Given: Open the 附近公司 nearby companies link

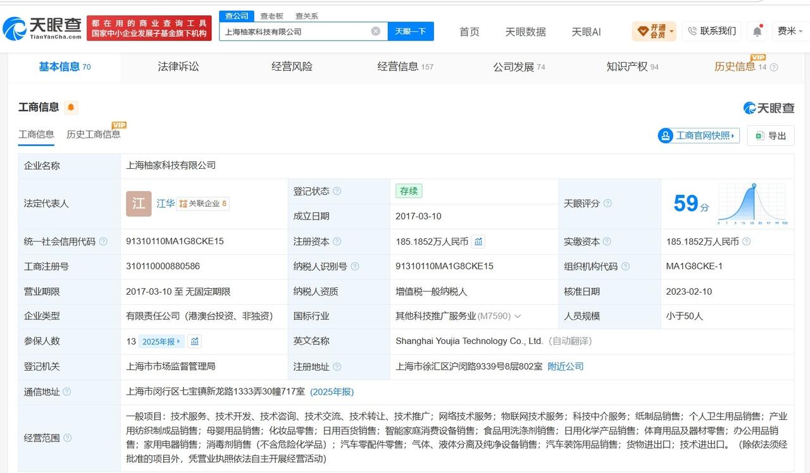Looking at the screenshot, I should [x=566, y=367].
